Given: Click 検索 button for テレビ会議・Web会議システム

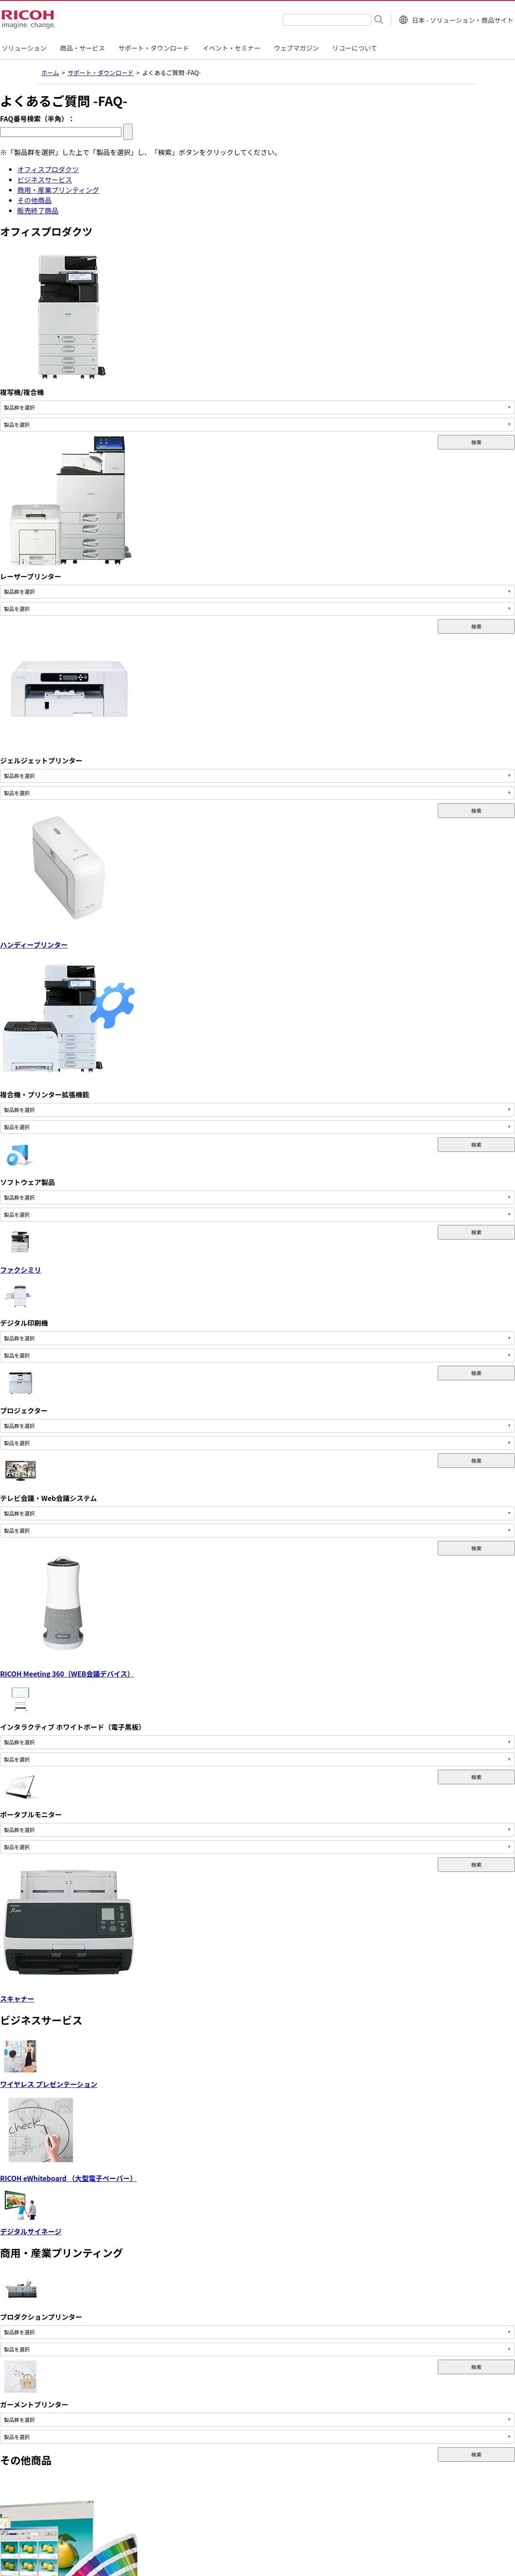Looking at the screenshot, I should tap(476, 1548).
